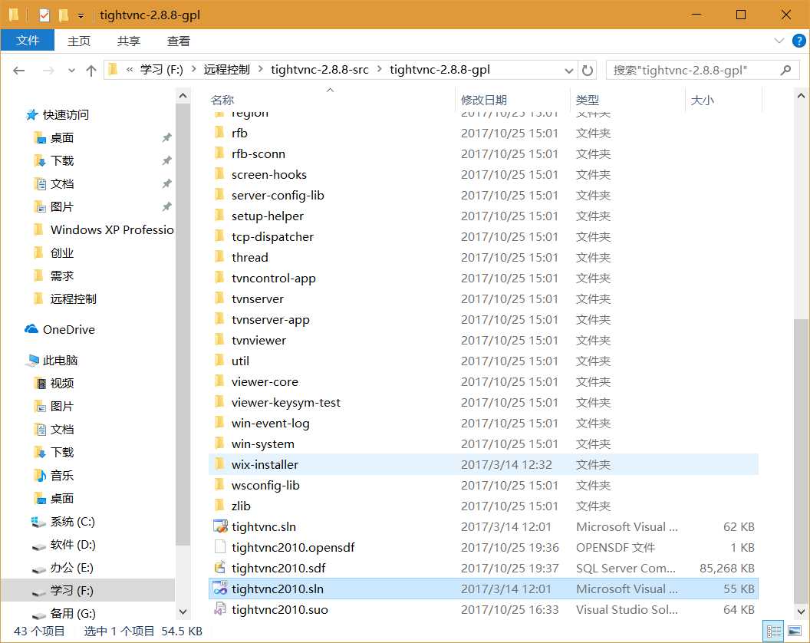Image resolution: width=810 pixels, height=643 pixels.
Task: Expand breadcrumb chevron after 远程控制
Action: tap(260, 69)
